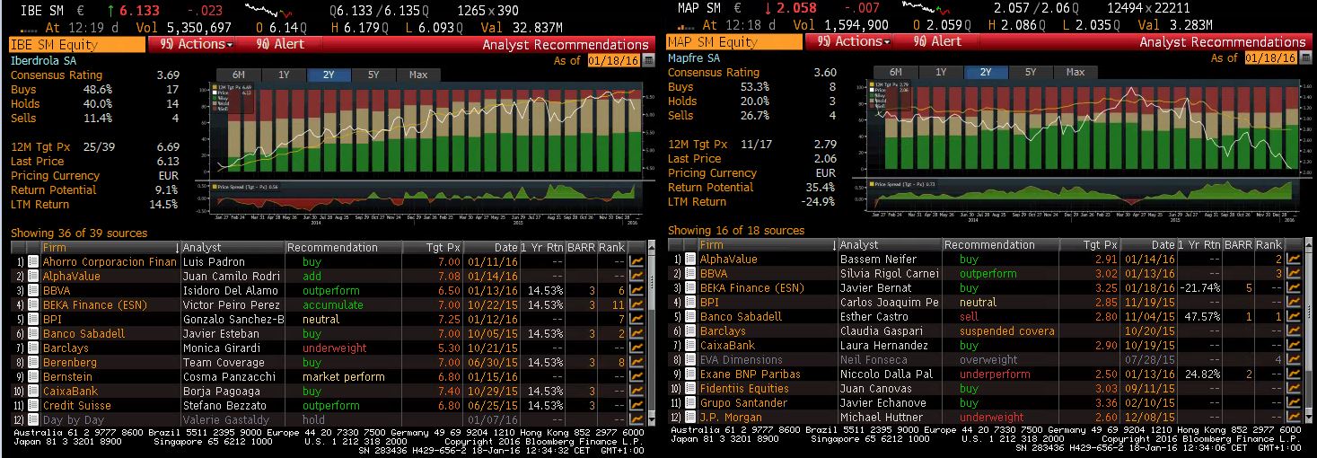The image size is (1317, 458).
Task: Show chart icon on Monica Girardi row
Action: point(637,348)
